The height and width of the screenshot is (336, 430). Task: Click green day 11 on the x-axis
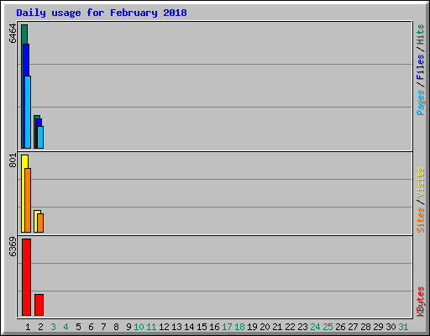(x=151, y=327)
